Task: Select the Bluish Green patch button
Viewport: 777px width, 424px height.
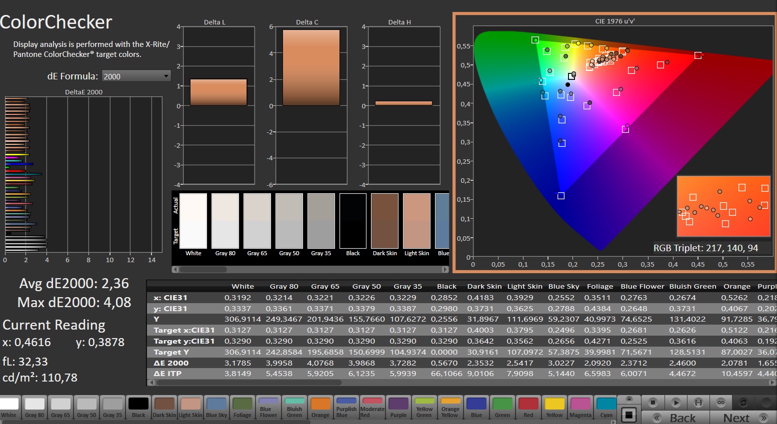Action: pos(294,407)
